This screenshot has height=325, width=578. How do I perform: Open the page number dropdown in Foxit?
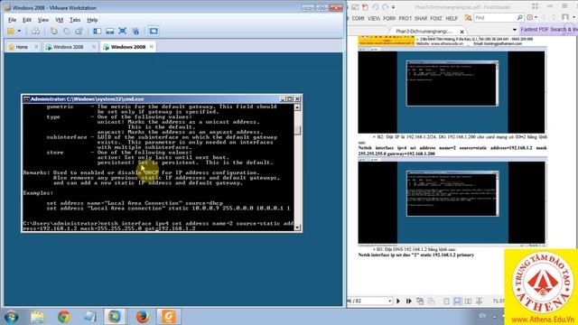pos(389,301)
